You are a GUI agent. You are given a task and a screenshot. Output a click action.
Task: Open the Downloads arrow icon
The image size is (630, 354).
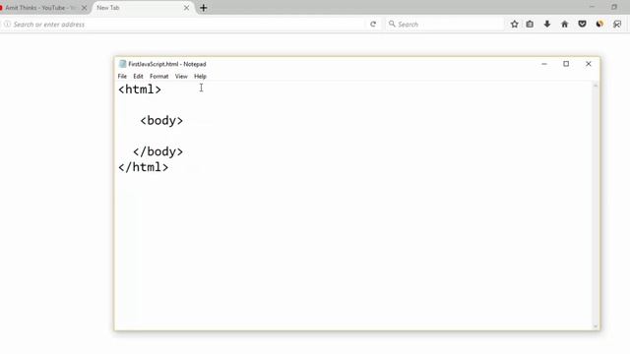coord(547,24)
